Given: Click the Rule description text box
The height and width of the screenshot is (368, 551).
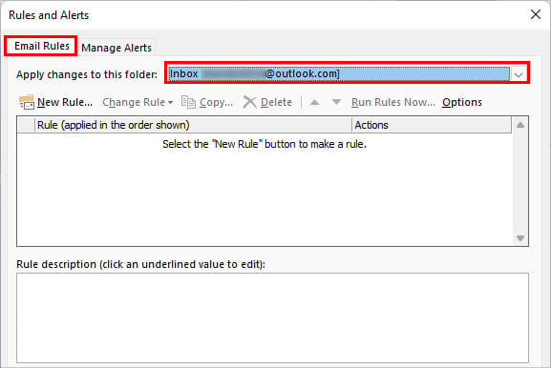Looking at the screenshot, I should (272, 317).
